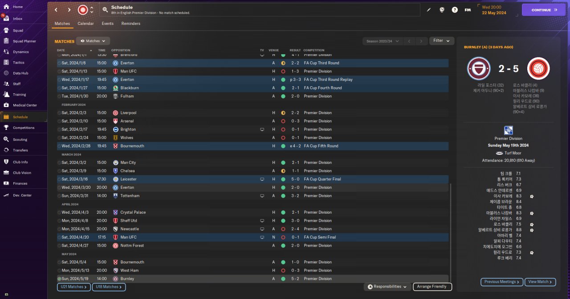Screen dimensions: 570x299
Task: Switch to the Matches tab
Action: click(x=62, y=24)
